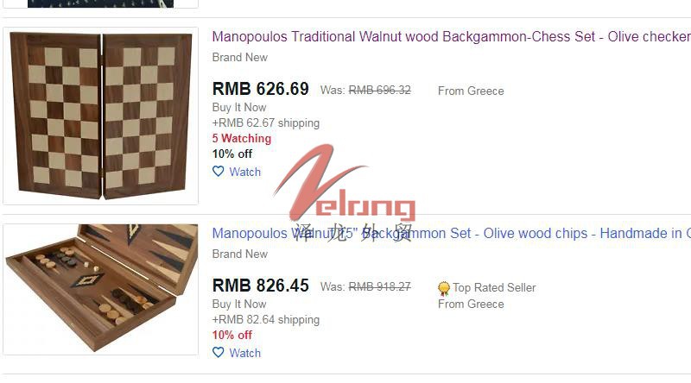Screen dimensions: 691x383
Task: Click Watch link under RMB 82.64 shipping
Action: 245,353
